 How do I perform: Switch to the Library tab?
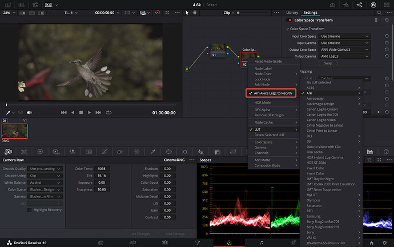click(x=292, y=13)
